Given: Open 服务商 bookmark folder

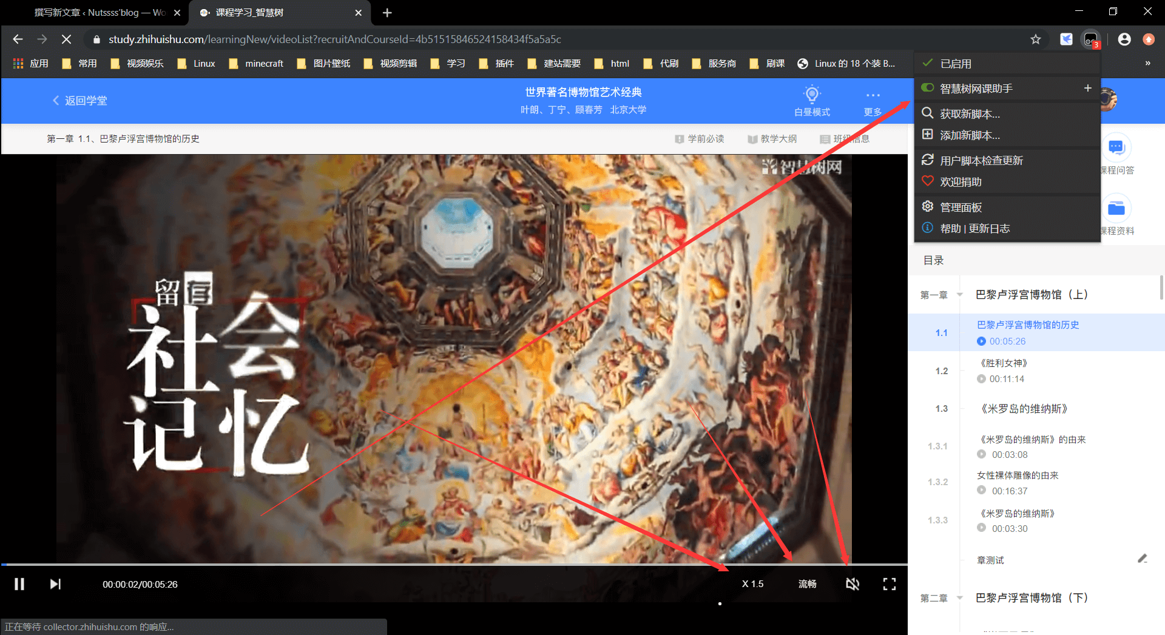Looking at the screenshot, I should tap(714, 64).
